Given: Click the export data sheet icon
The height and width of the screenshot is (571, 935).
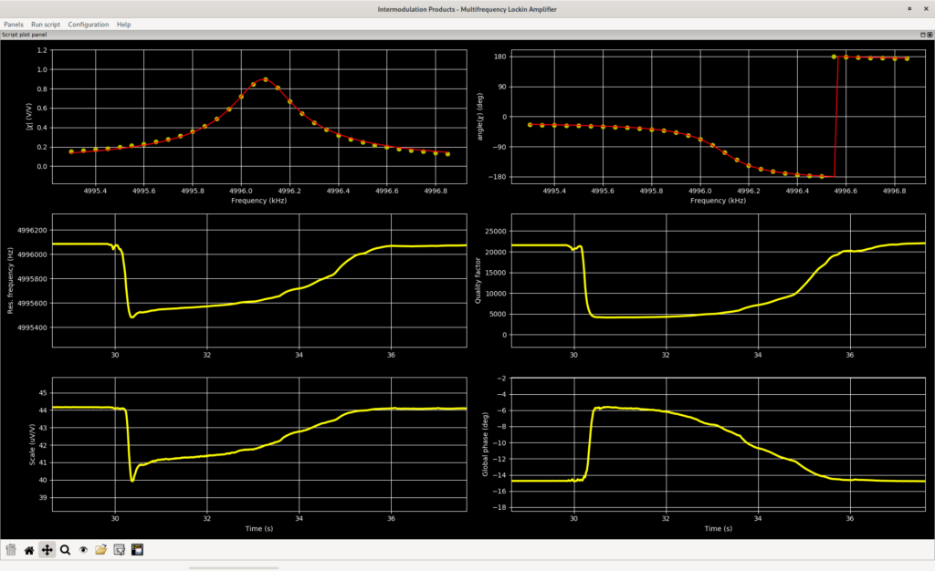Looking at the screenshot, I should pyautogui.click(x=120, y=550).
